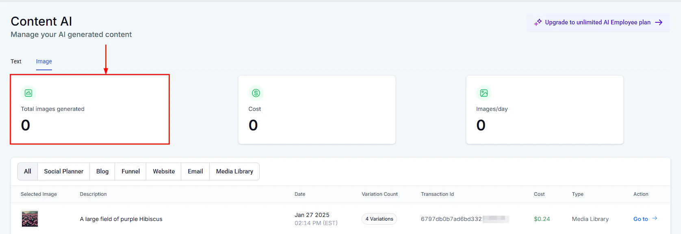Click the time '02:14 PM (EST)'
Screen dimensions: 681x234
(x=316, y=223)
